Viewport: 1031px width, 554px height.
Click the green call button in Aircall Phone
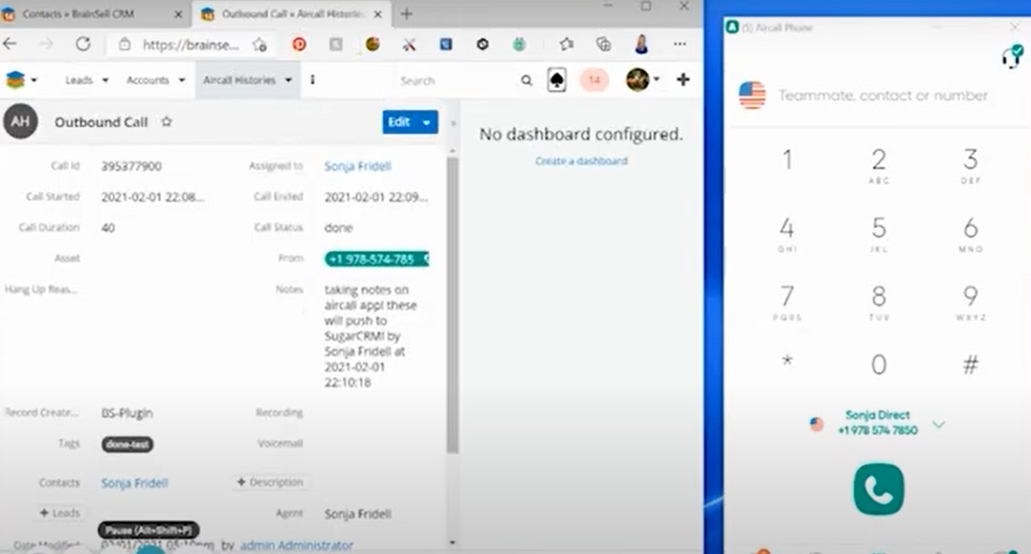pyautogui.click(x=878, y=489)
